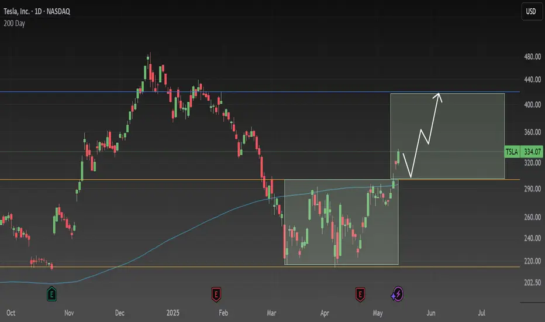
Task: Click the 202.50 price axis label
Action: [x=532, y=282]
